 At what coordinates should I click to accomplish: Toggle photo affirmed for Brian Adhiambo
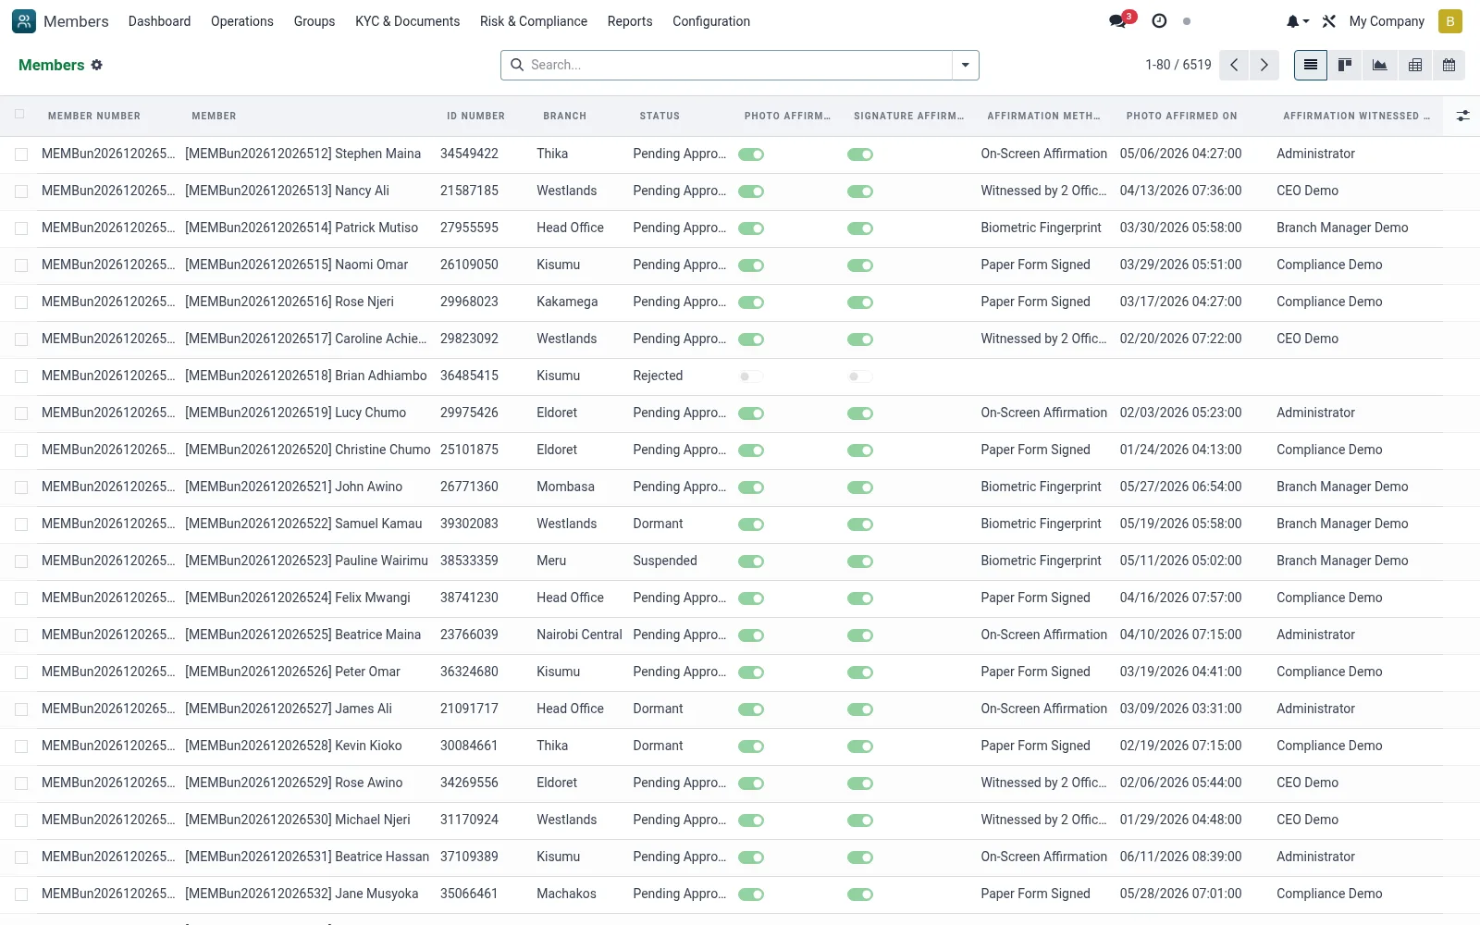pos(751,376)
